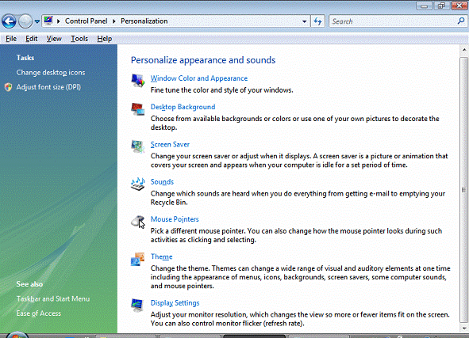Open the Tools menu

point(79,39)
